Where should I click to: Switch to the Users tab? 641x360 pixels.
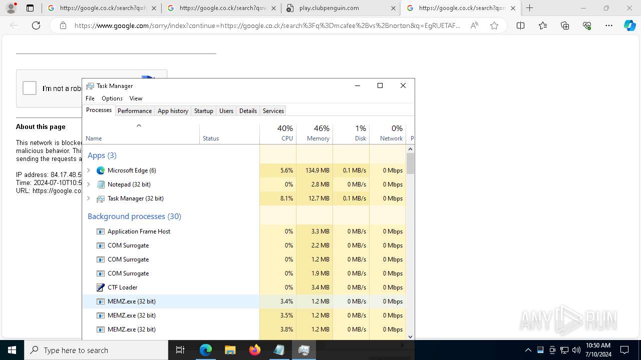[226, 111]
